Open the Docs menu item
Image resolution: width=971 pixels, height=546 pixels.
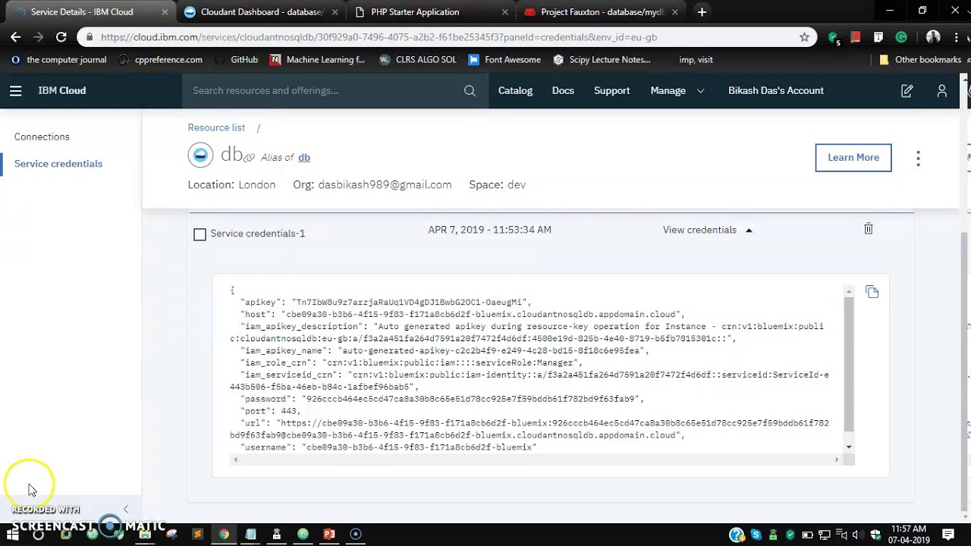563,91
